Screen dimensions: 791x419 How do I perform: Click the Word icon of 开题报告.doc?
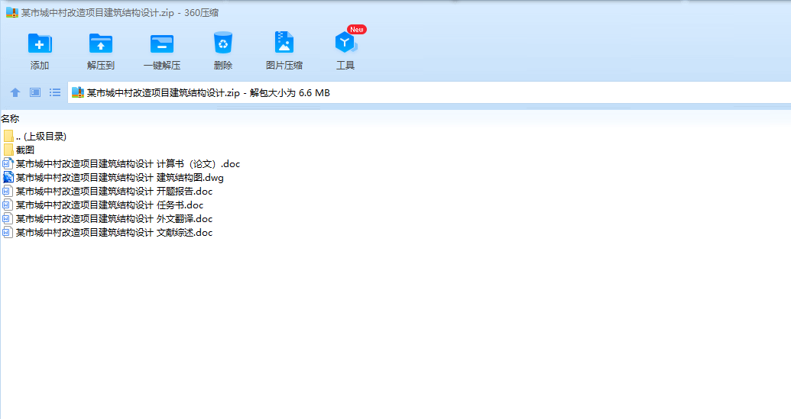coord(8,192)
